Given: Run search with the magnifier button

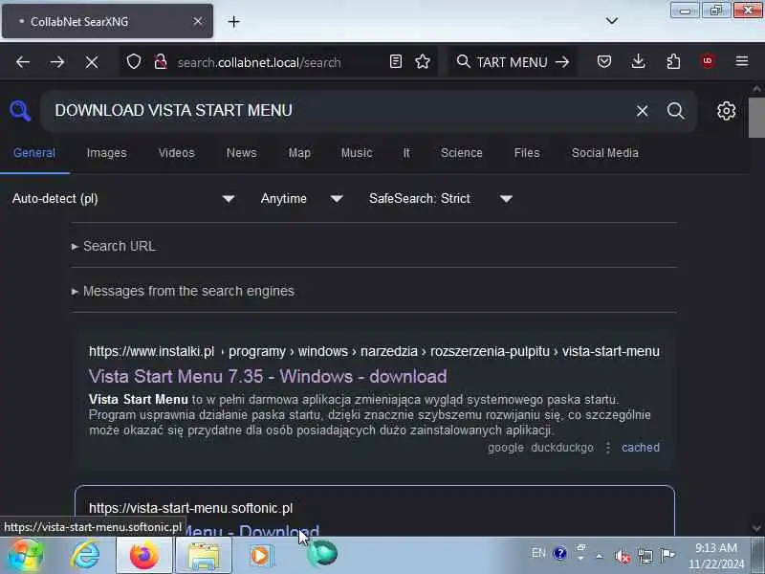Looking at the screenshot, I should pyautogui.click(x=676, y=111).
